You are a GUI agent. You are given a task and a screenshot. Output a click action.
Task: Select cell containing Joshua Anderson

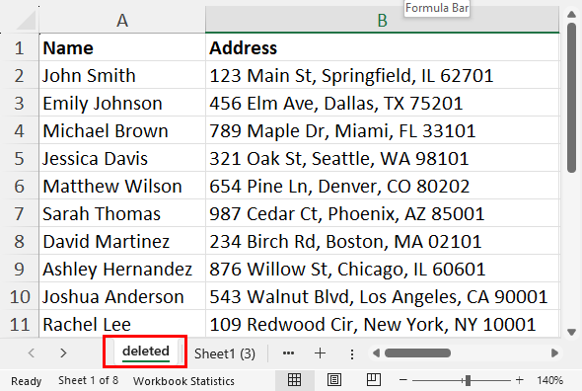122,296
